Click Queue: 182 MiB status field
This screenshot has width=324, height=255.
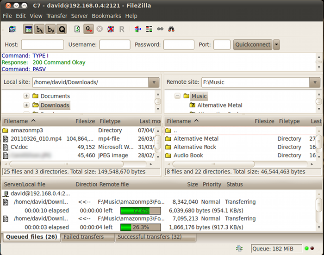tap(276, 249)
